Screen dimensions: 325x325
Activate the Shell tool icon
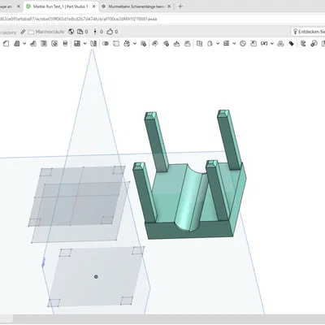point(54,44)
